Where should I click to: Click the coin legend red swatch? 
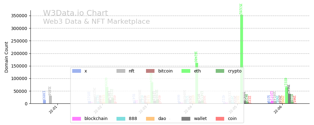pyautogui.click(x=220, y=119)
